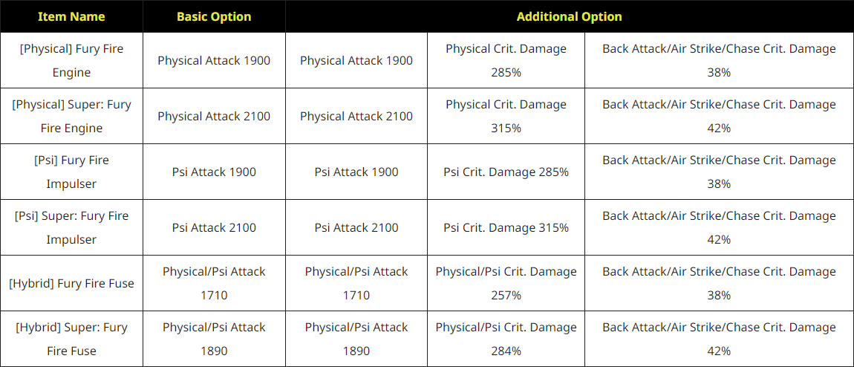Viewport: 854px width, 367px height.
Task: Click the Basic Option Psi Attack 2100 cell
Action: [214, 227]
